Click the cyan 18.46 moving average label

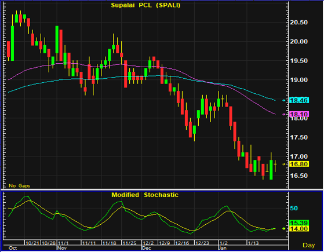[x=299, y=100]
